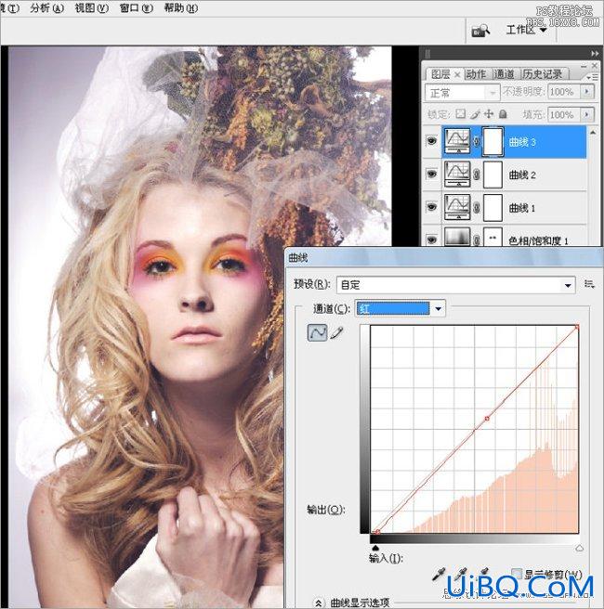
Task: Select the 曲线 2 layer name
Action: point(522,175)
